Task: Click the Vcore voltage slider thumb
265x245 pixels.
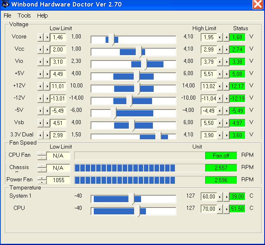Action: pos(111,40)
